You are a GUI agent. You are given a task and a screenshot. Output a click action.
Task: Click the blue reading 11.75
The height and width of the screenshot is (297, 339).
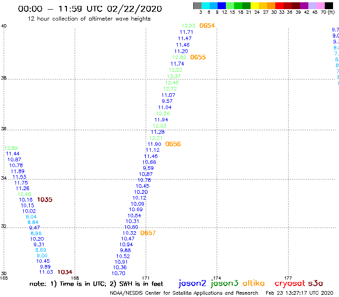pyautogui.click(x=21, y=183)
